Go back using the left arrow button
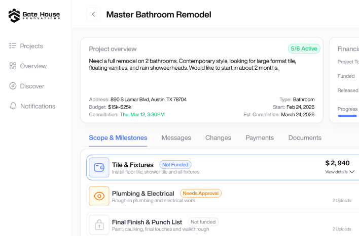Screen dimensions: 359x236 [93, 14]
